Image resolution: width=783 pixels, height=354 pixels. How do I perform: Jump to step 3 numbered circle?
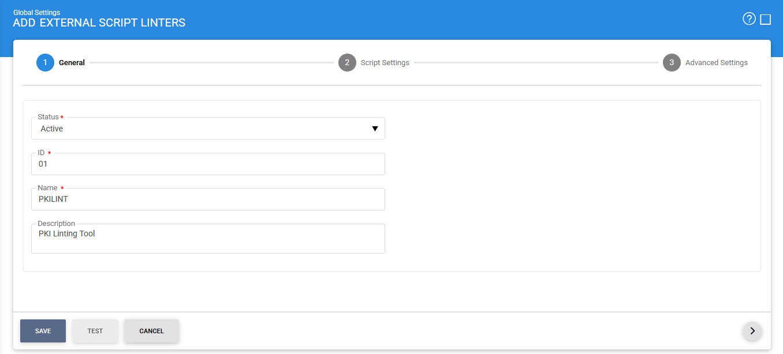[x=672, y=63]
